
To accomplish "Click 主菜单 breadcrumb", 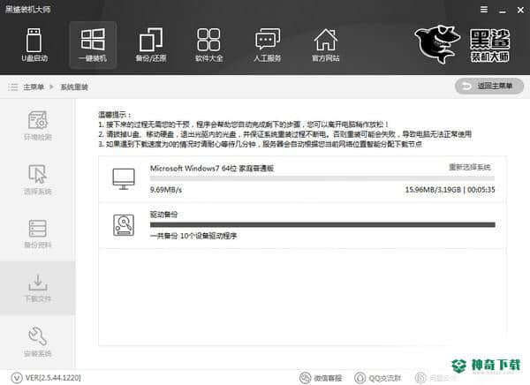I will pyautogui.click(x=34, y=87).
